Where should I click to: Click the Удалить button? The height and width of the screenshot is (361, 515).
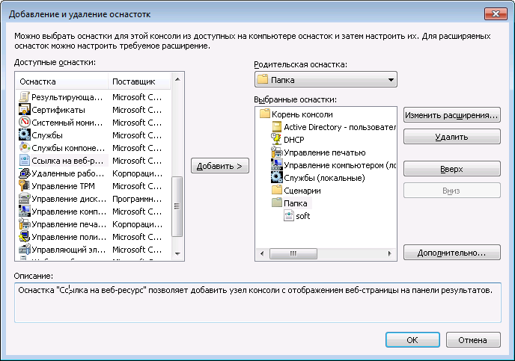click(x=451, y=137)
